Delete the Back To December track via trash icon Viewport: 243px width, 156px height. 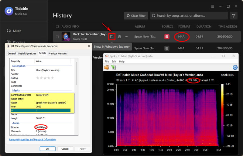(119, 37)
